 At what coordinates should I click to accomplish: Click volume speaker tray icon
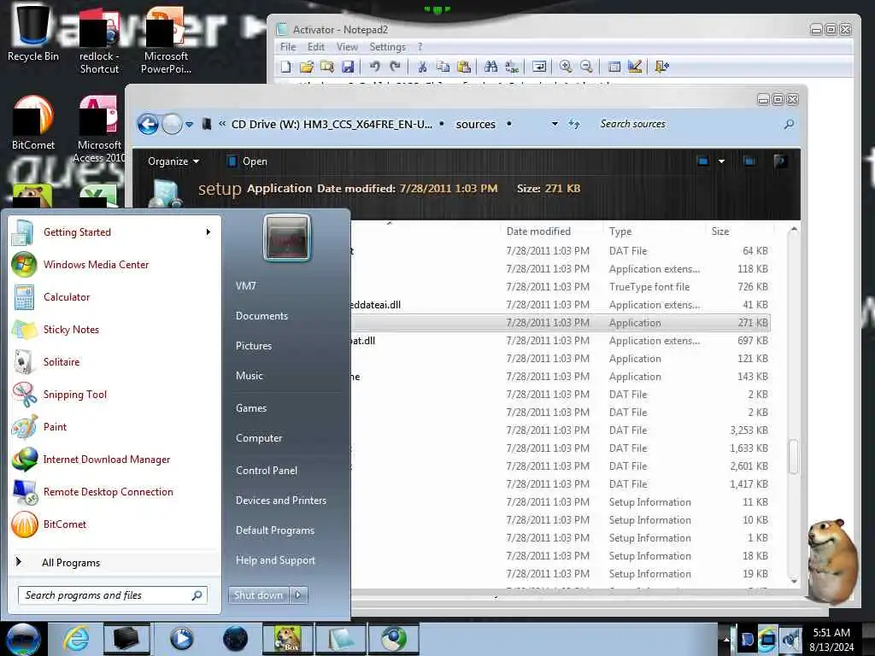click(x=791, y=640)
